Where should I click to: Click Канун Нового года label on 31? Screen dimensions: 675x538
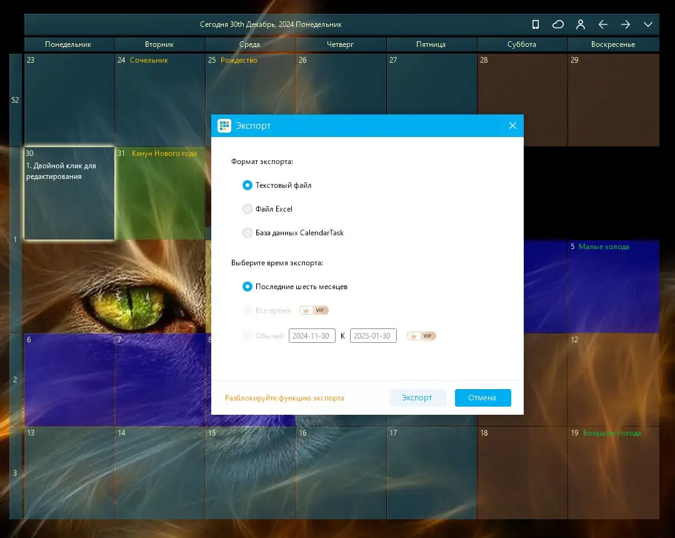point(164,153)
